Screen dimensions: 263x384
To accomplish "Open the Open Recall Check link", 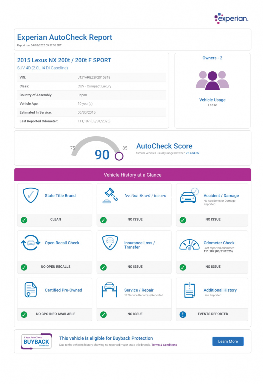I will (62, 243).
